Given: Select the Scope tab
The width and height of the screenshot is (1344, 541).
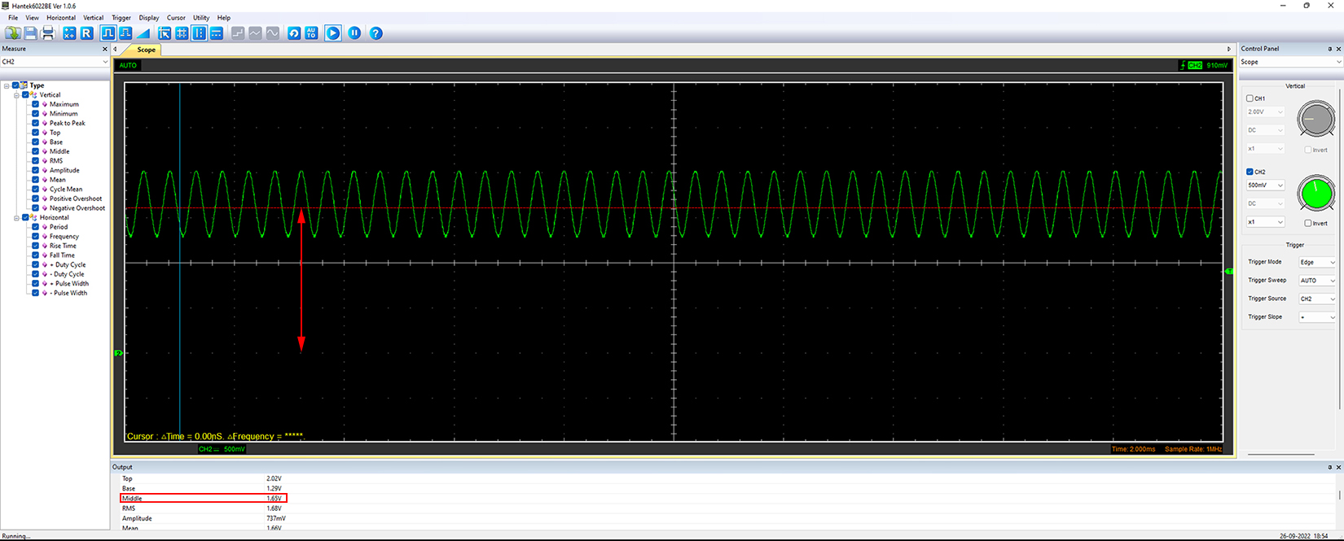Looking at the screenshot, I should pos(146,50).
